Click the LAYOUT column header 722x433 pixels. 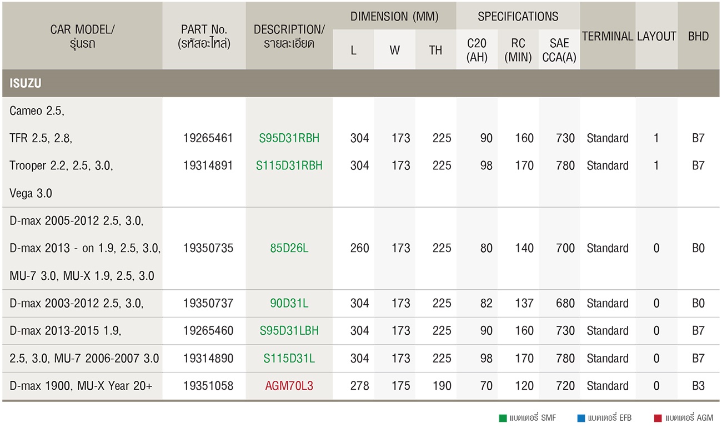click(x=656, y=36)
